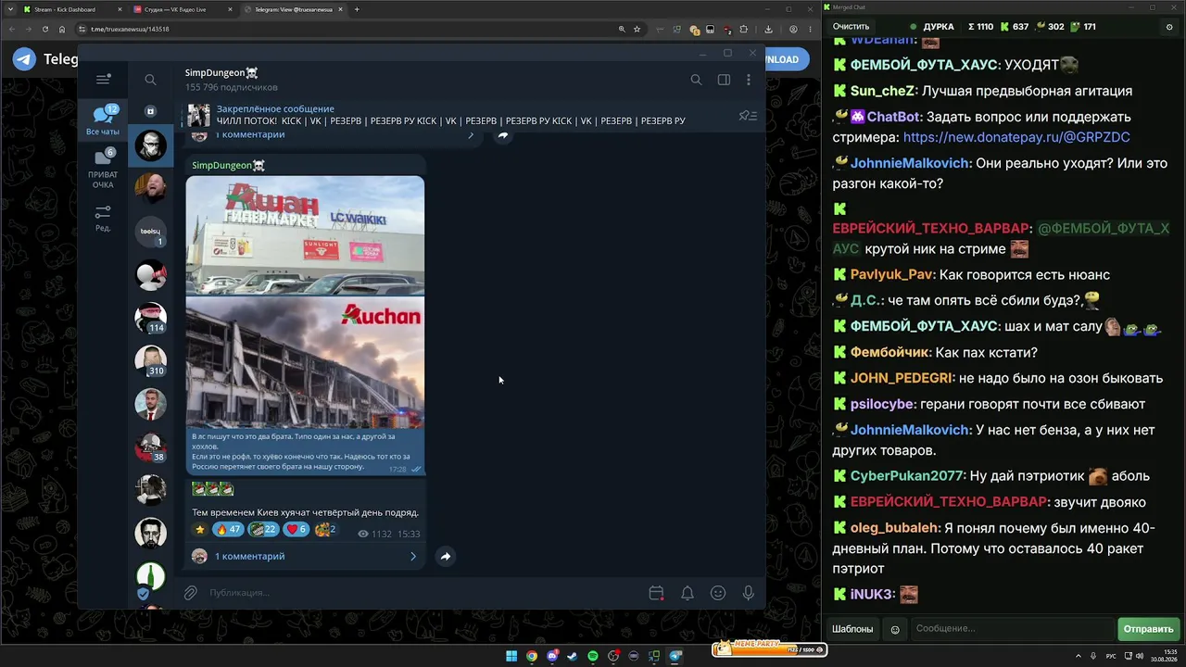The height and width of the screenshot is (667, 1186).
Task: Switch to the "Telegram: View @truexanewsua" tab
Action: [292, 9]
